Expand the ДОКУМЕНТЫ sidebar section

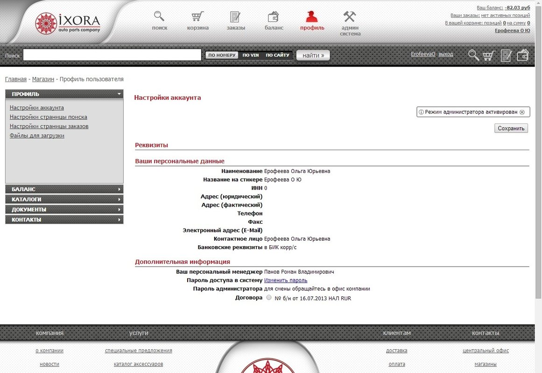(64, 210)
